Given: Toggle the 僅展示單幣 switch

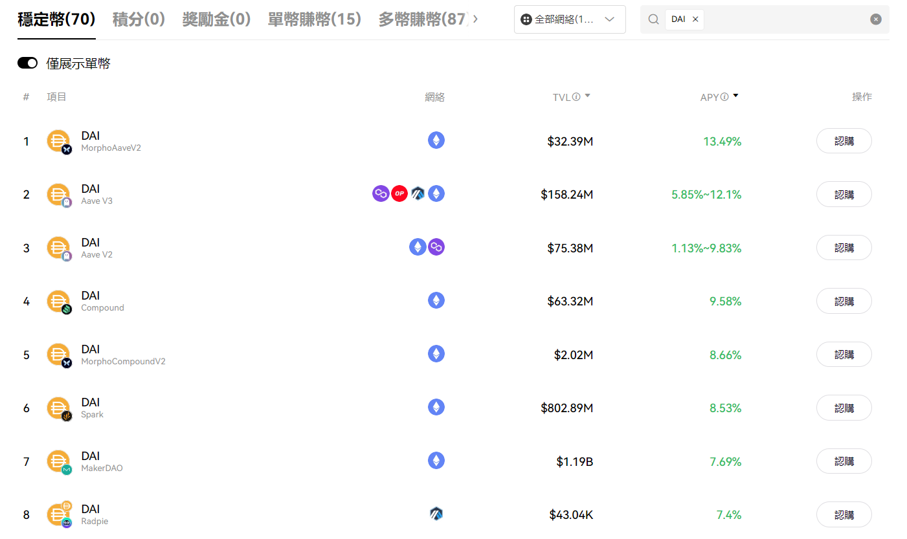Looking at the screenshot, I should pos(27,63).
